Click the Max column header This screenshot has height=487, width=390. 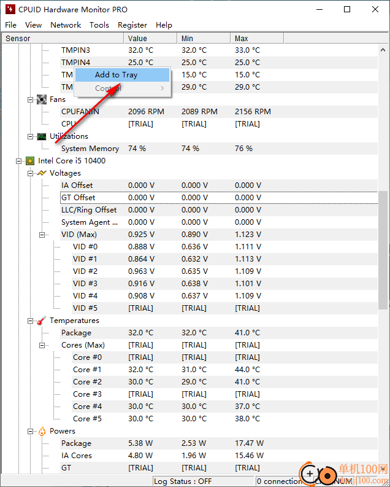(x=258, y=39)
